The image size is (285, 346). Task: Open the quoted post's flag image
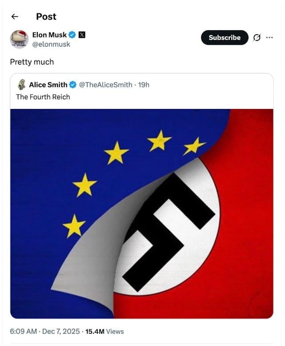(142, 213)
